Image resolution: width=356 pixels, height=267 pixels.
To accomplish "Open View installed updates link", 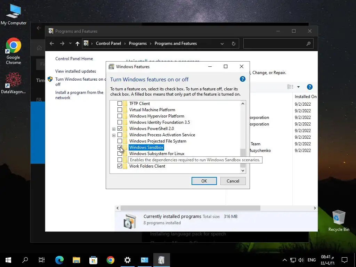I will (x=75, y=71).
